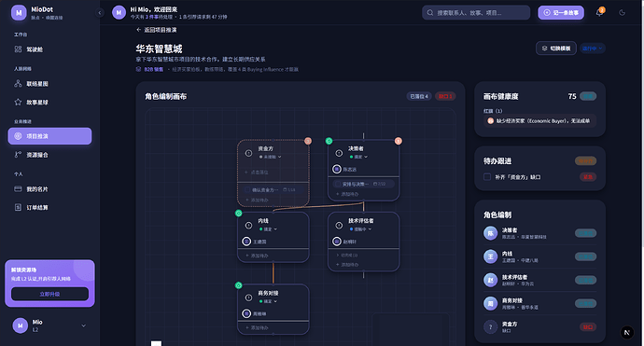
Task: Open the status dropdown on the 商务对接 card
Action: click(268, 301)
